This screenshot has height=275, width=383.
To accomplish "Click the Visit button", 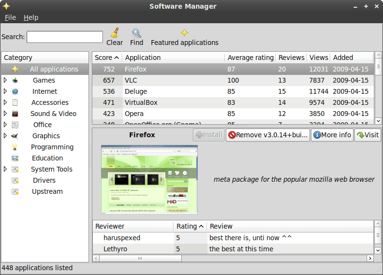I will (368, 135).
